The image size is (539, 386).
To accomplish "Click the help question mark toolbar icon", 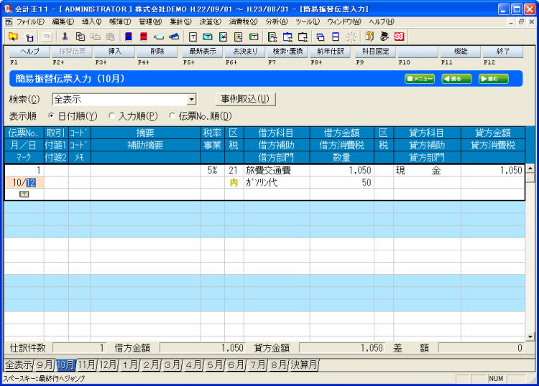I will [x=369, y=37].
